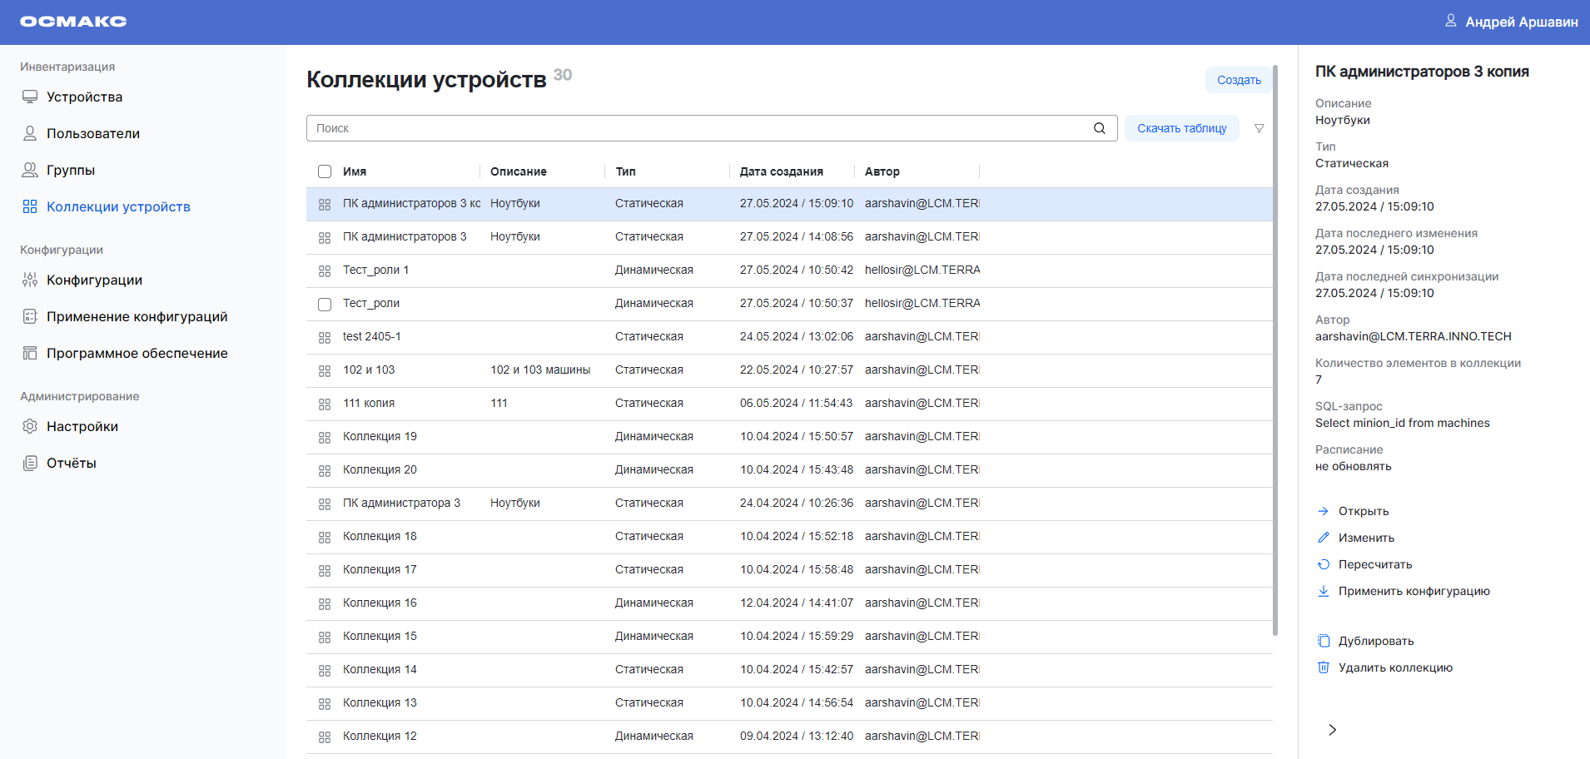Collapse the details panel with chevron arrow
This screenshot has width=1590, height=759.
pos(1332,730)
